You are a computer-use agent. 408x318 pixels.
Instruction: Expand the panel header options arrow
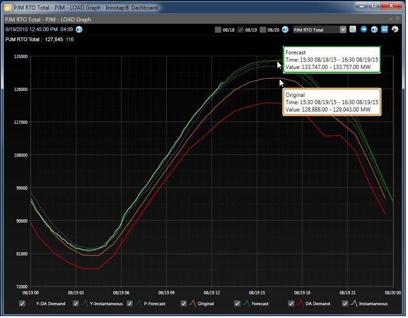coord(391,19)
